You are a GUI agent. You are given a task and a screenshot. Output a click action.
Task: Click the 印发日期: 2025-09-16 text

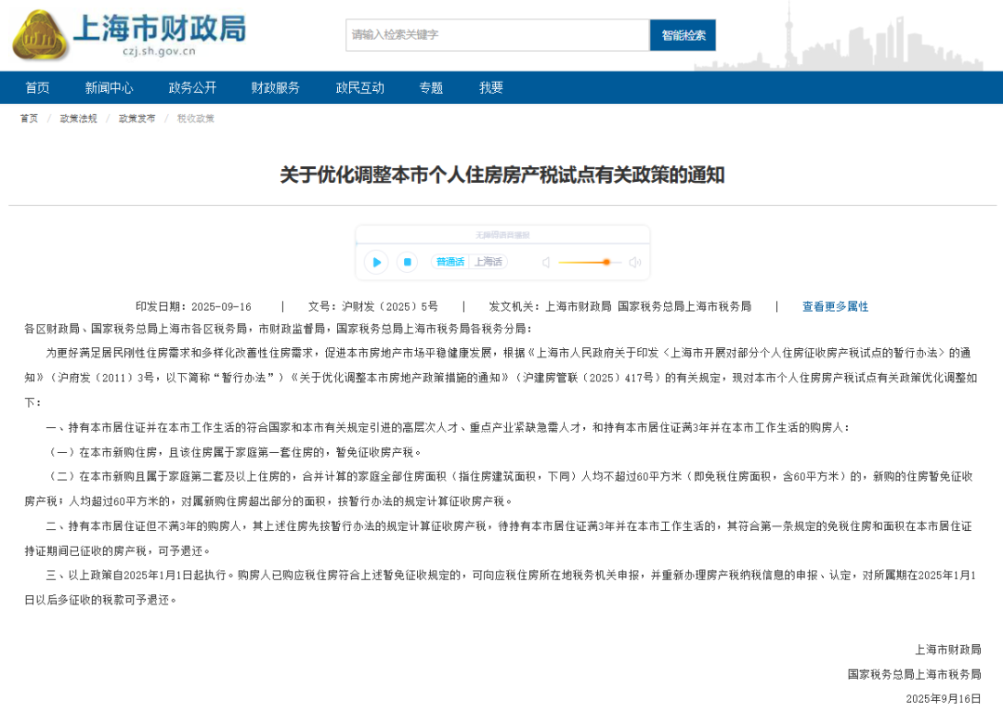coord(193,306)
